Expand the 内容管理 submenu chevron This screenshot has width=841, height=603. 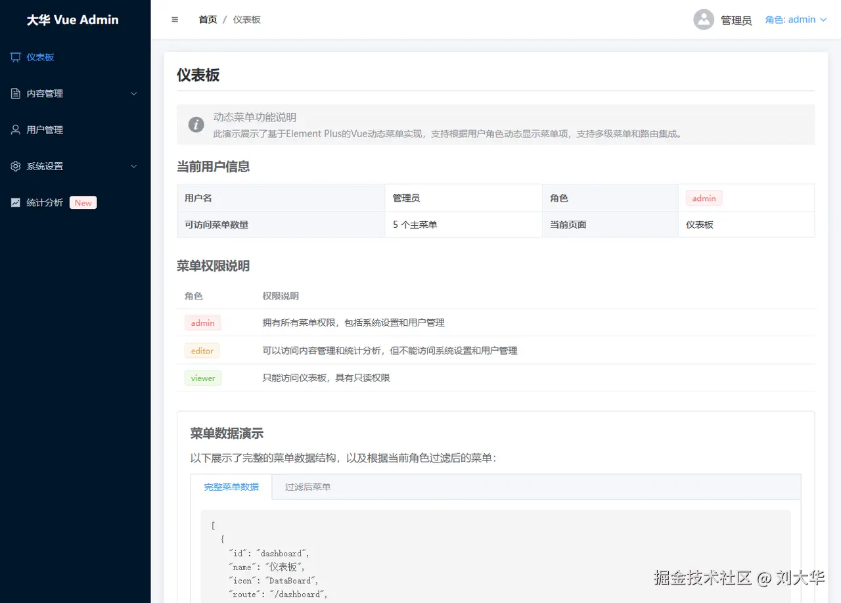[133, 93]
